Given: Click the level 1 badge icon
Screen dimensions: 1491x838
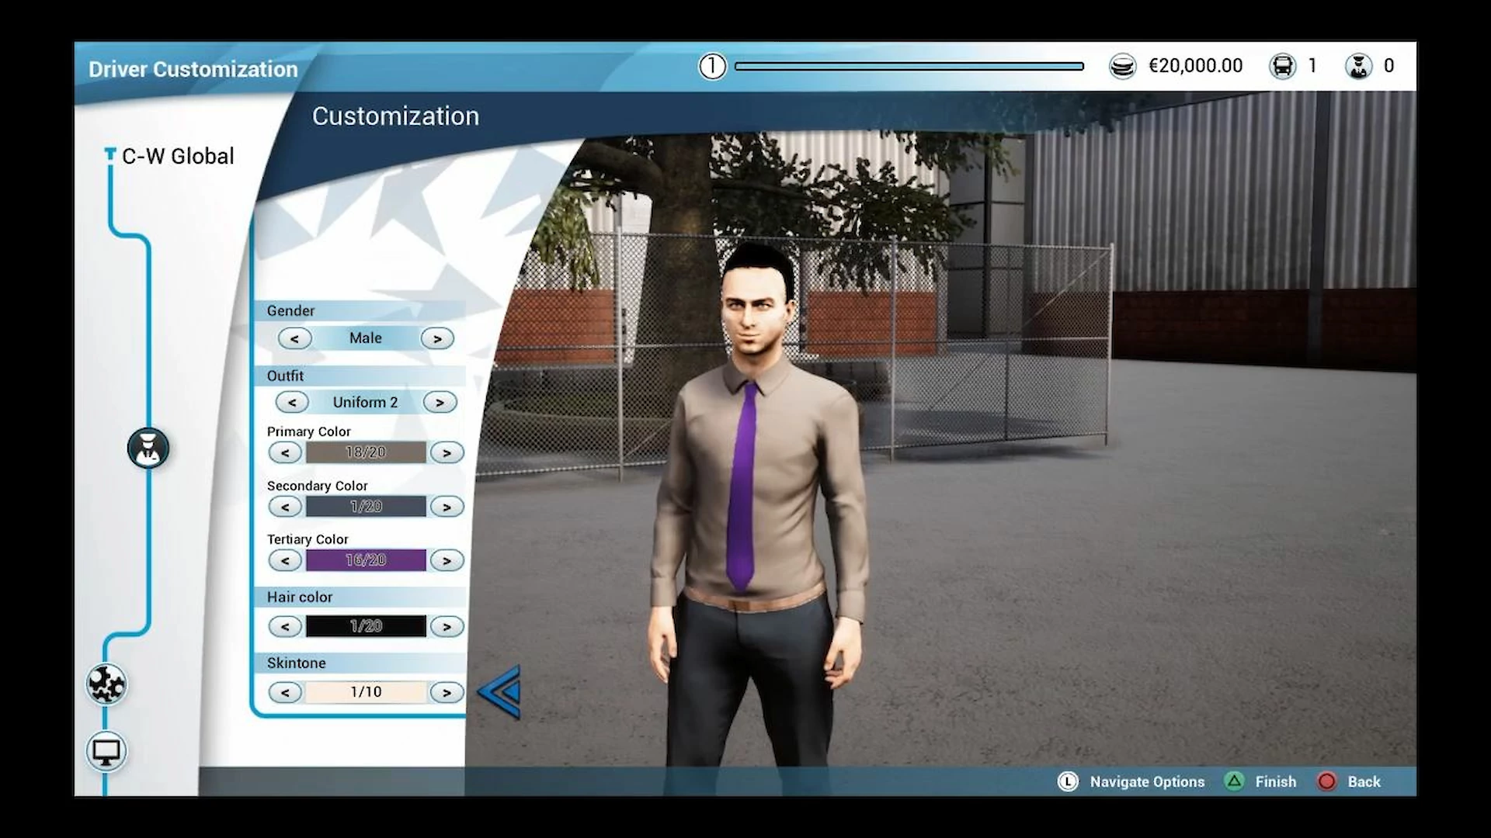Looking at the screenshot, I should point(712,66).
